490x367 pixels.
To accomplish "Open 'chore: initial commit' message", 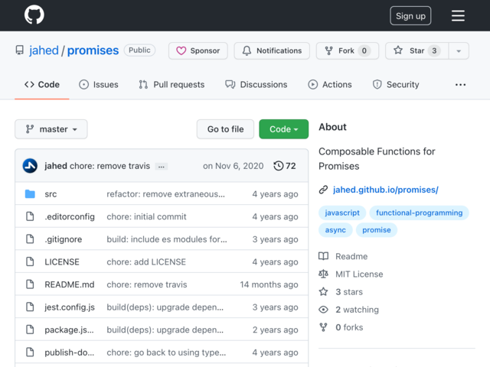I will tap(146, 216).
